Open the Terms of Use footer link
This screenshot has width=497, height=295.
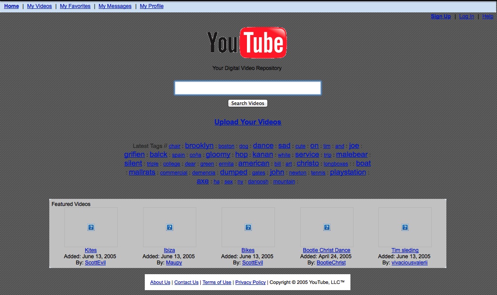[217, 282]
